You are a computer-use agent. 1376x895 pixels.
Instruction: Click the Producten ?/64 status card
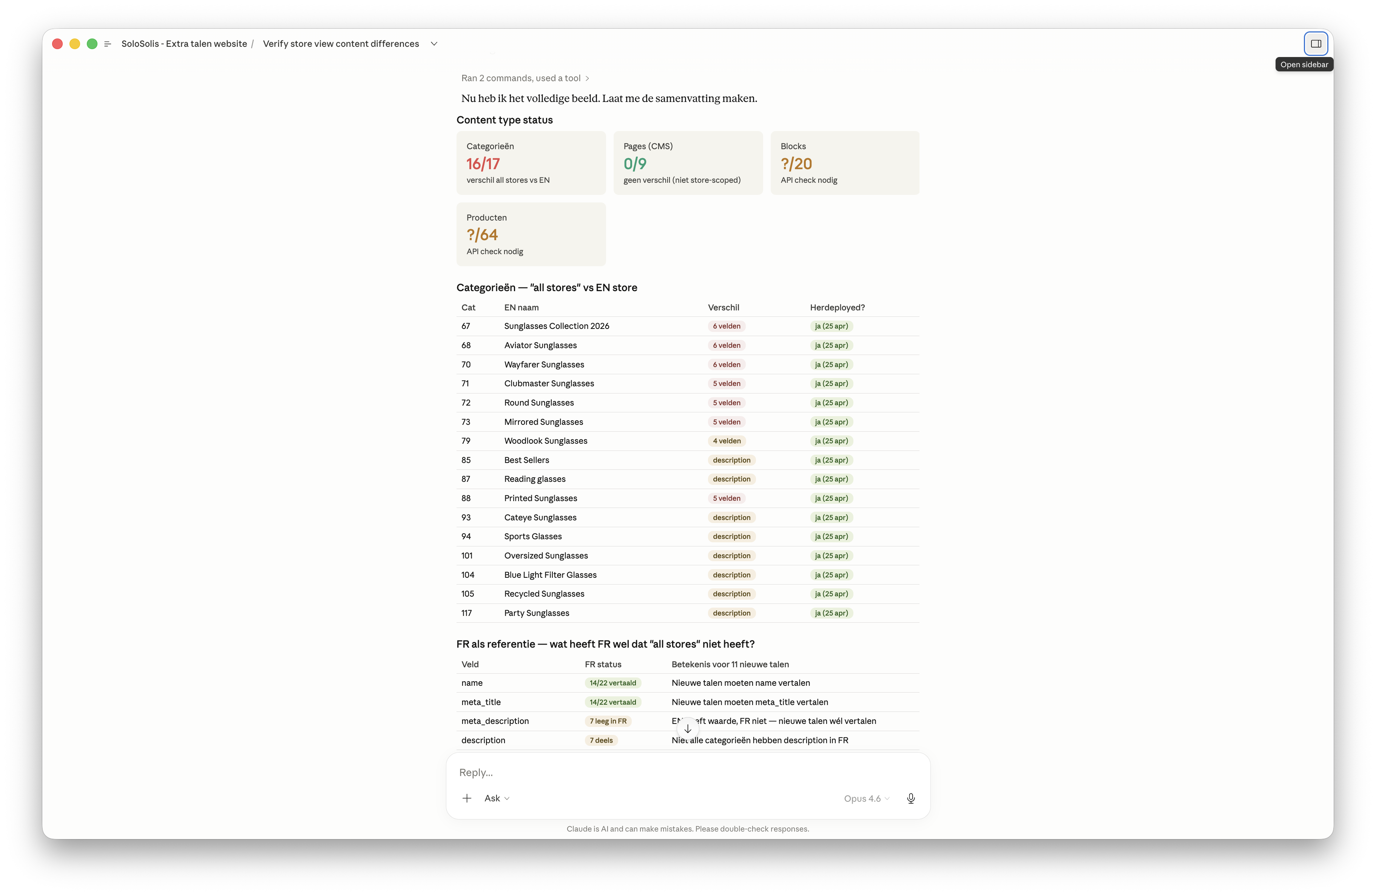(x=531, y=234)
